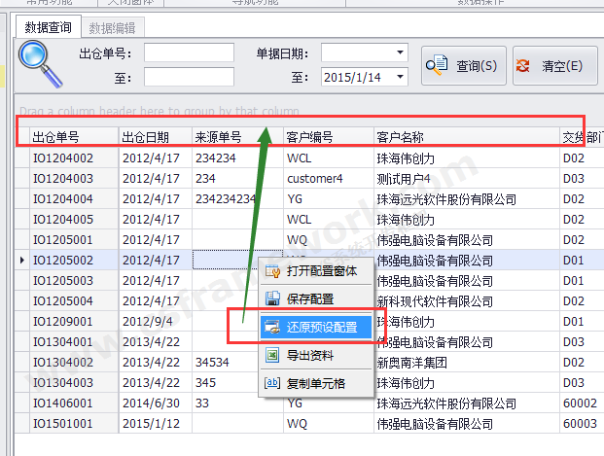Select 打开配置窗体 from context menu

(x=322, y=271)
